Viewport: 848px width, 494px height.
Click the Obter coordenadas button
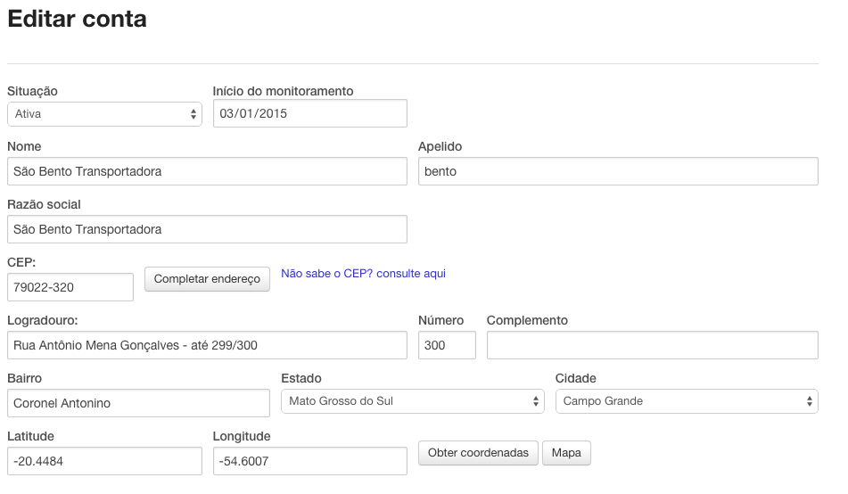(478, 453)
